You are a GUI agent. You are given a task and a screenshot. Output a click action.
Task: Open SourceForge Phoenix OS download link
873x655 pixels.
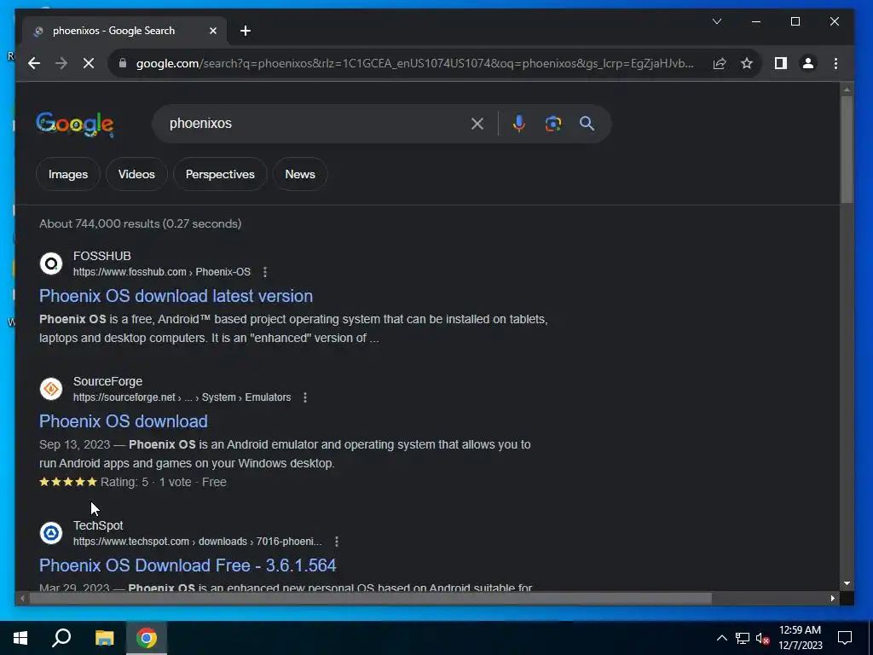[123, 421]
